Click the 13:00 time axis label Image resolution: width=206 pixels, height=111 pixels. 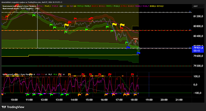59,100
